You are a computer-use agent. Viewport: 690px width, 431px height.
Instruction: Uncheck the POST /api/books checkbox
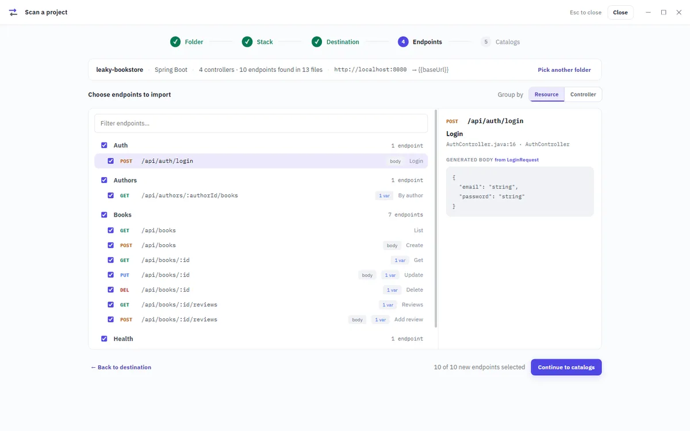111,245
